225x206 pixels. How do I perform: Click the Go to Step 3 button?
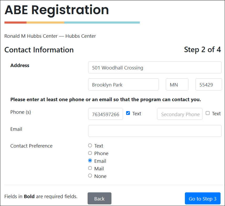[x=202, y=199]
